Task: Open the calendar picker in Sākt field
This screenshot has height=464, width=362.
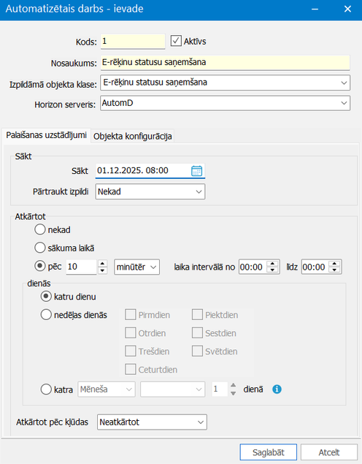Action: click(x=196, y=171)
